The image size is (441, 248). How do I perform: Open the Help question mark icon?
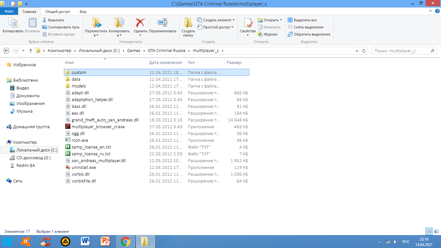pyautogui.click(x=437, y=11)
